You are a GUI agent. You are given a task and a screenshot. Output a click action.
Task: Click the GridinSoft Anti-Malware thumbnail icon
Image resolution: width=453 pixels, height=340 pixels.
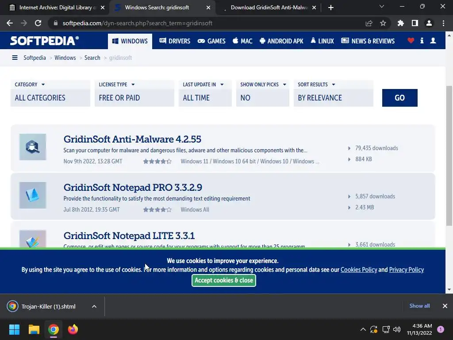tap(33, 147)
